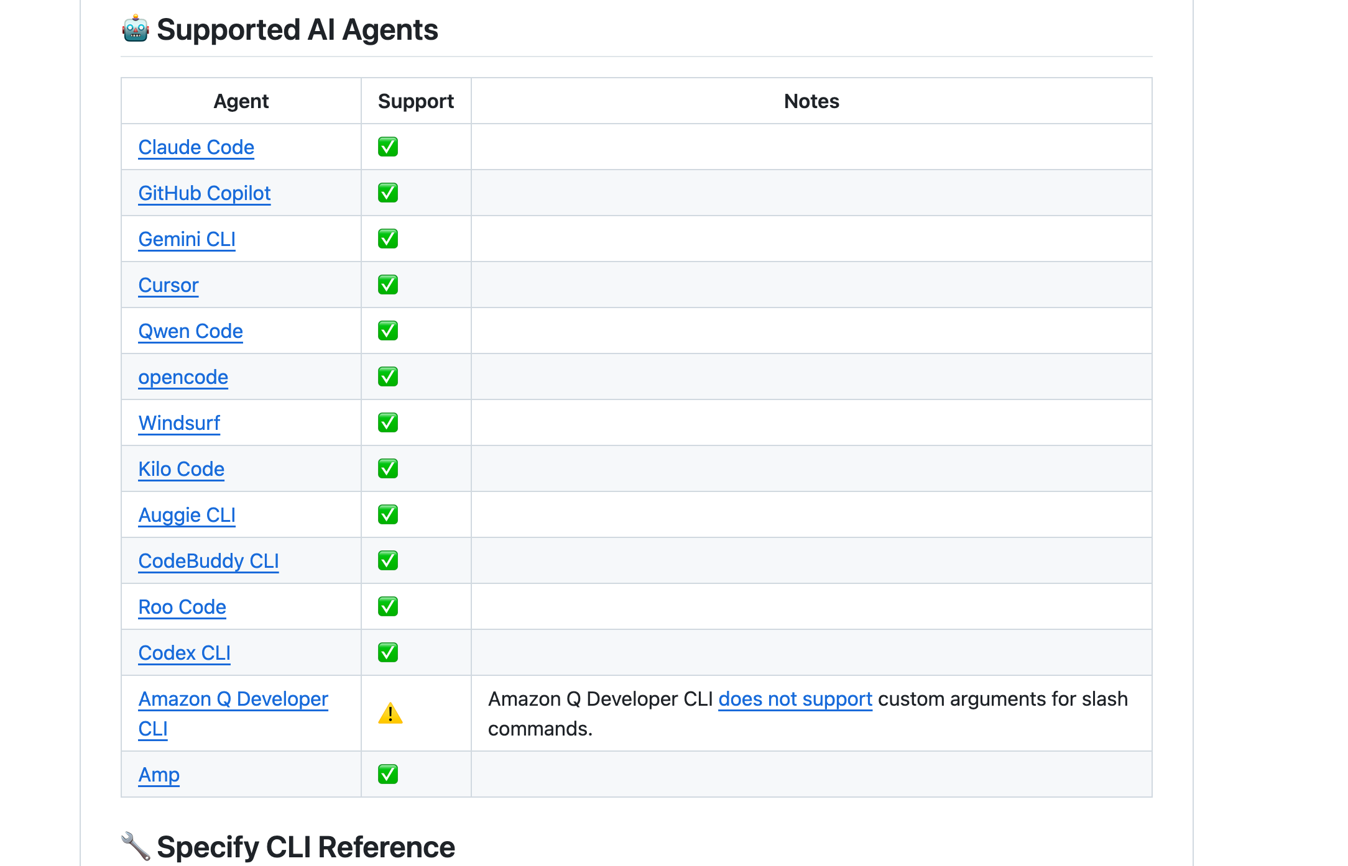Viewport: 1348px width, 866px height.
Task: Click the green checkmark in Amp row
Action: click(388, 775)
